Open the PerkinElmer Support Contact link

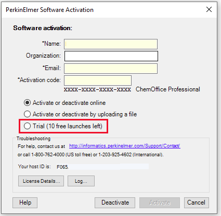[x=125, y=146]
